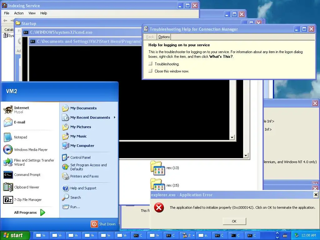The width and height of the screenshot is (320, 240).
Task: Open My Computer
Action: [x=89, y=146]
